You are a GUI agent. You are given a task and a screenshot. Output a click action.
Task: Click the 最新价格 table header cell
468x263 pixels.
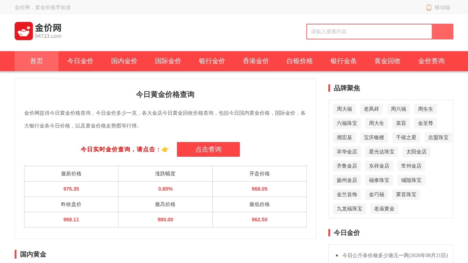coord(71,174)
